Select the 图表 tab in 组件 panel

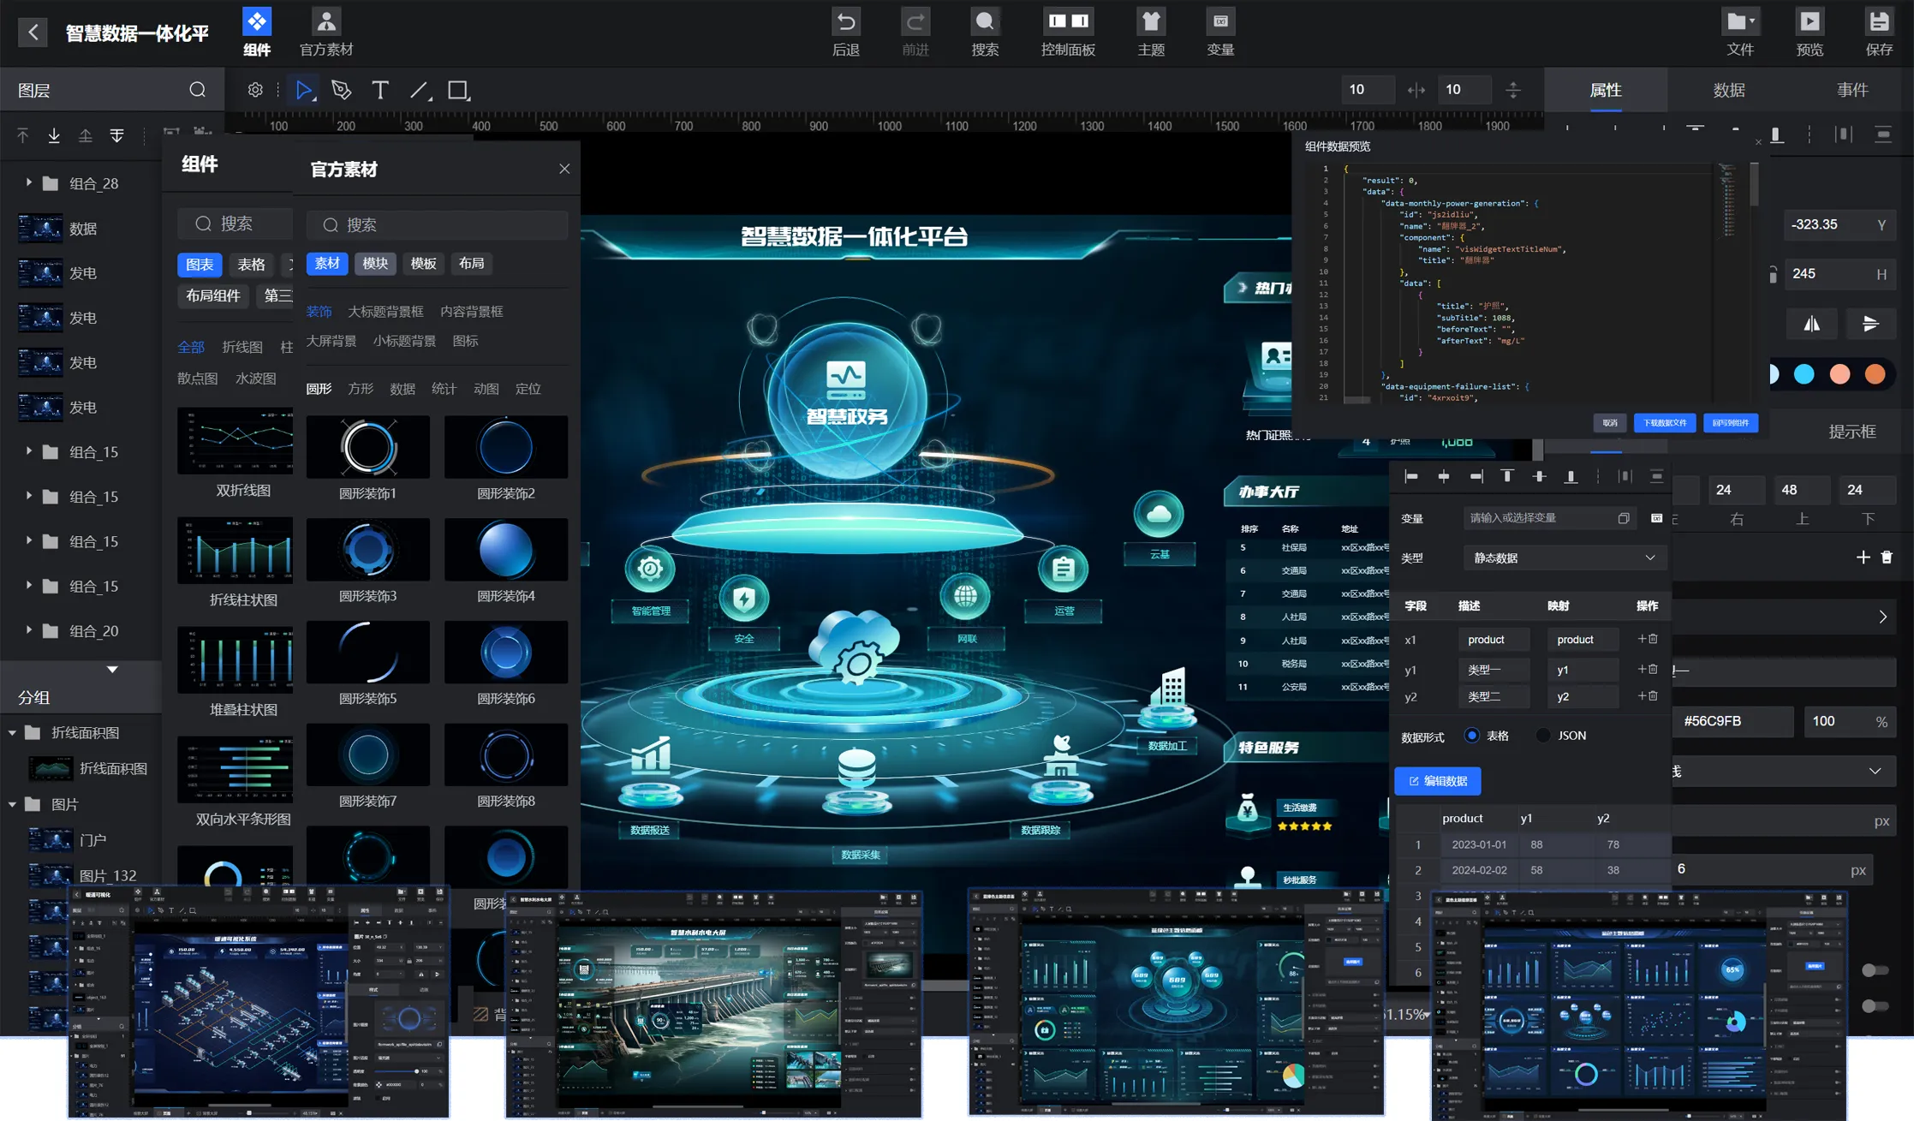(200, 265)
